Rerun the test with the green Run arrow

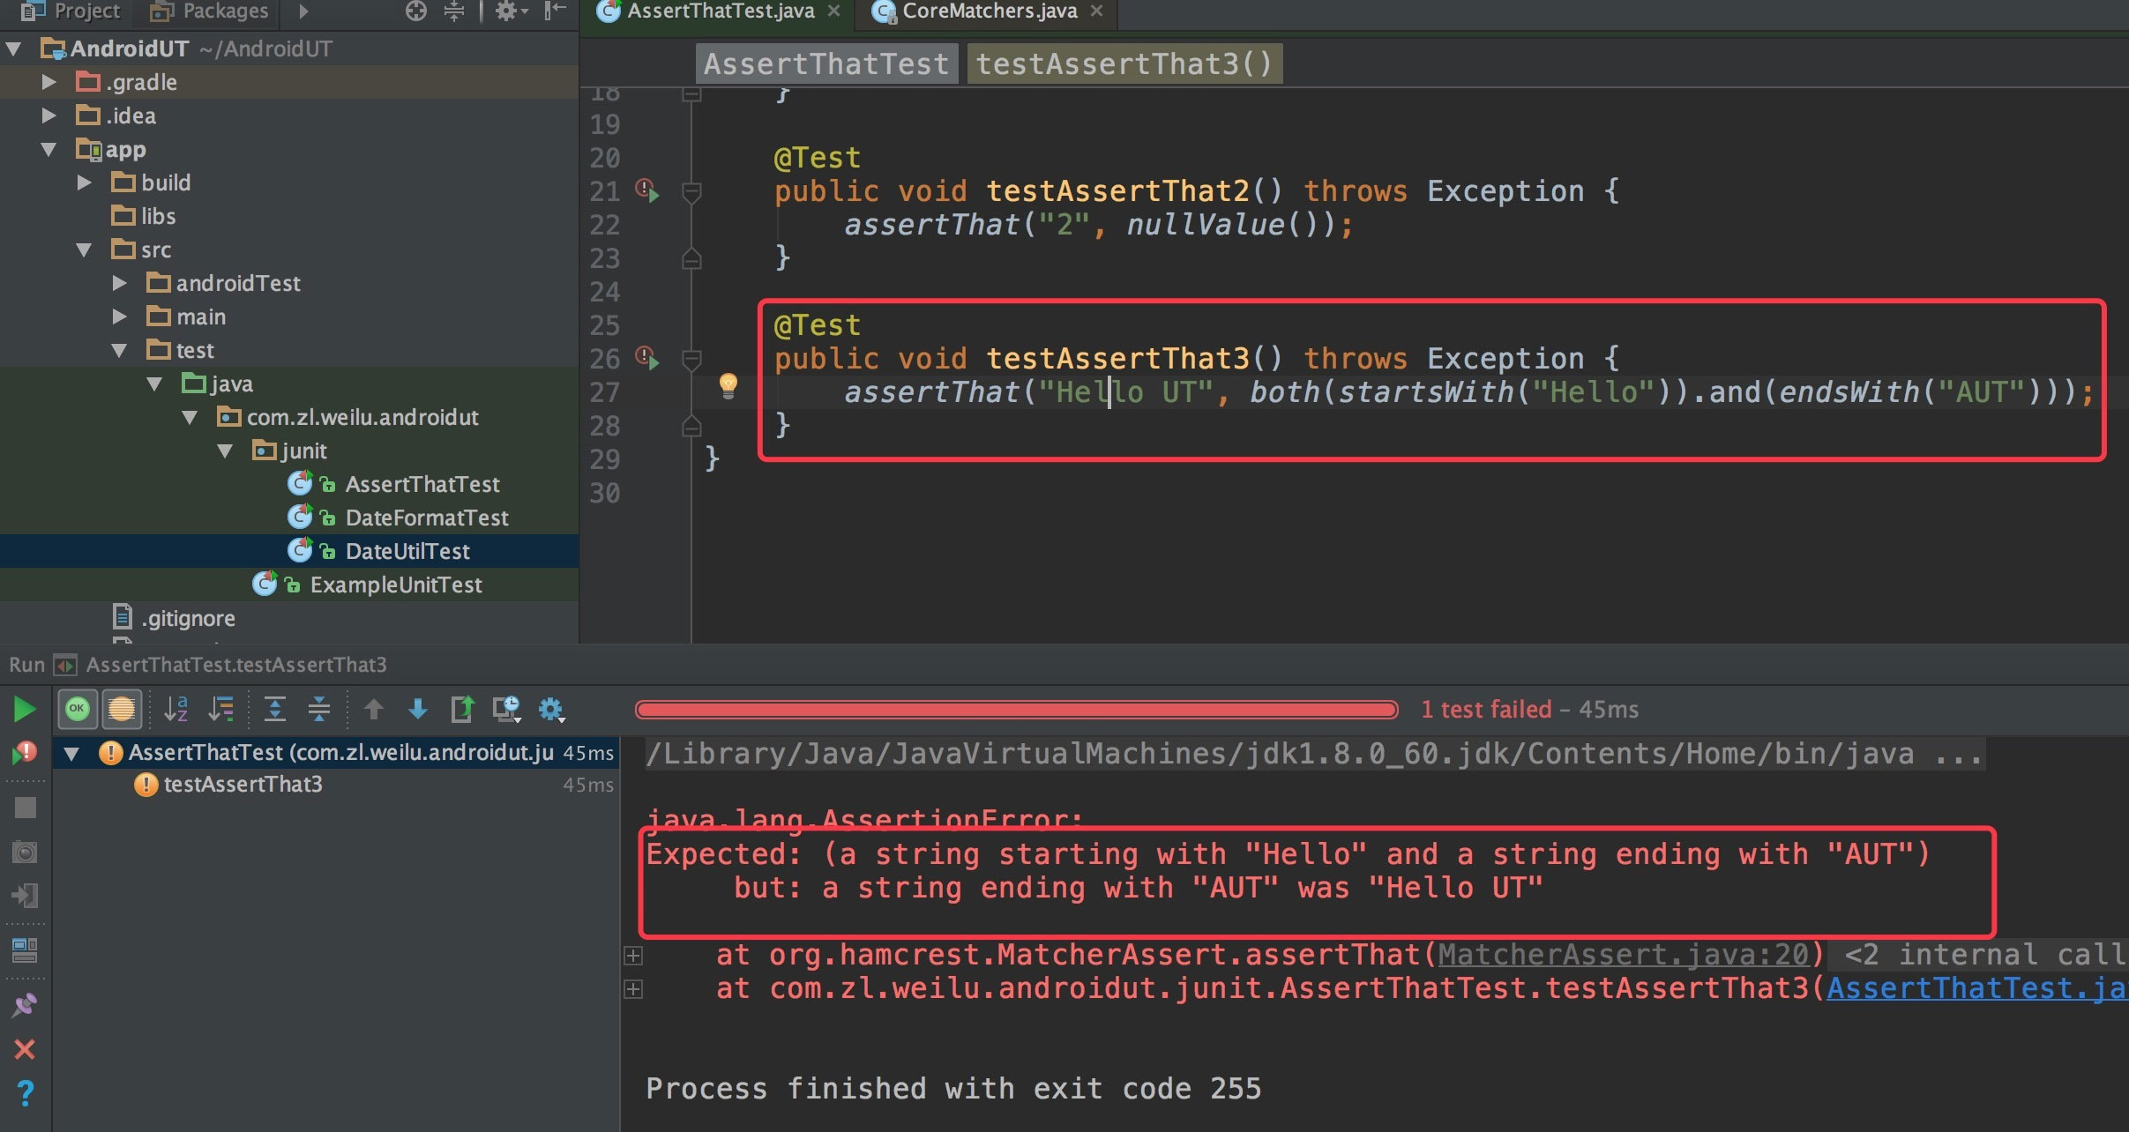[25, 709]
